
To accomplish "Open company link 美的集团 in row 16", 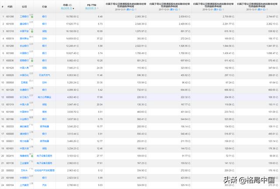I will (x=24, y=127).
